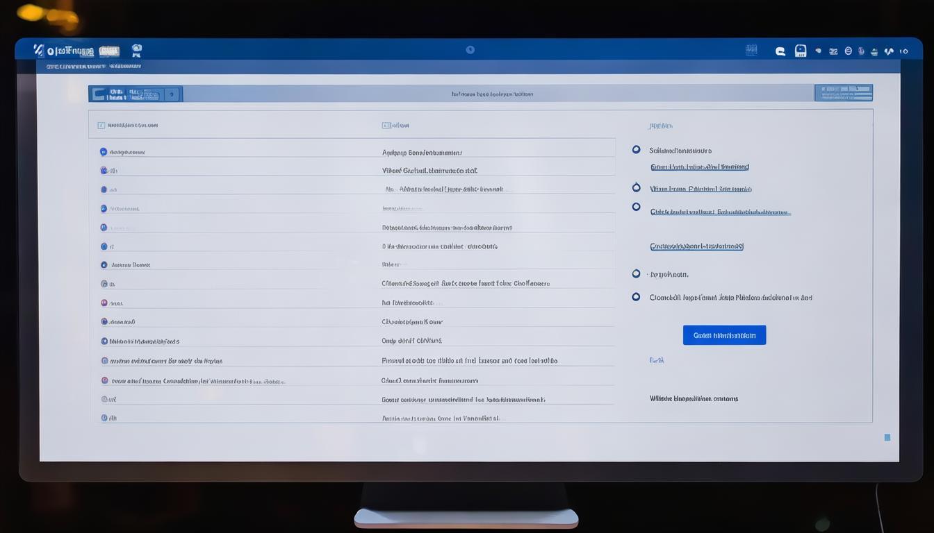Open the grid icon in the top bar

751,50
